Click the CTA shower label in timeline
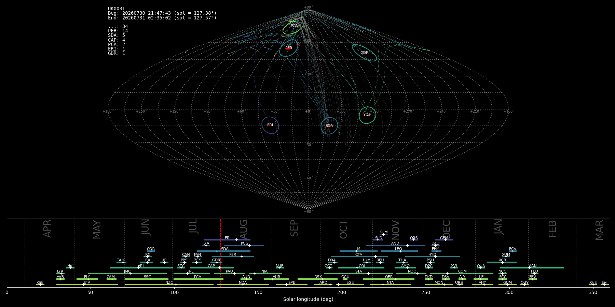615x307 pixels. coord(359,255)
